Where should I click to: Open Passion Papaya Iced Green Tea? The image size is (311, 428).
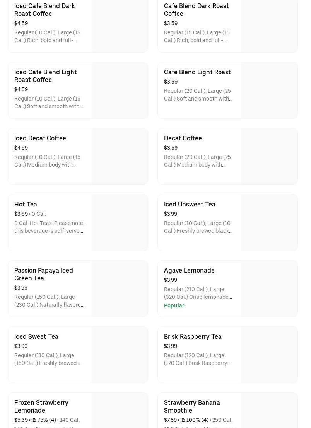pyautogui.click(x=43, y=274)
